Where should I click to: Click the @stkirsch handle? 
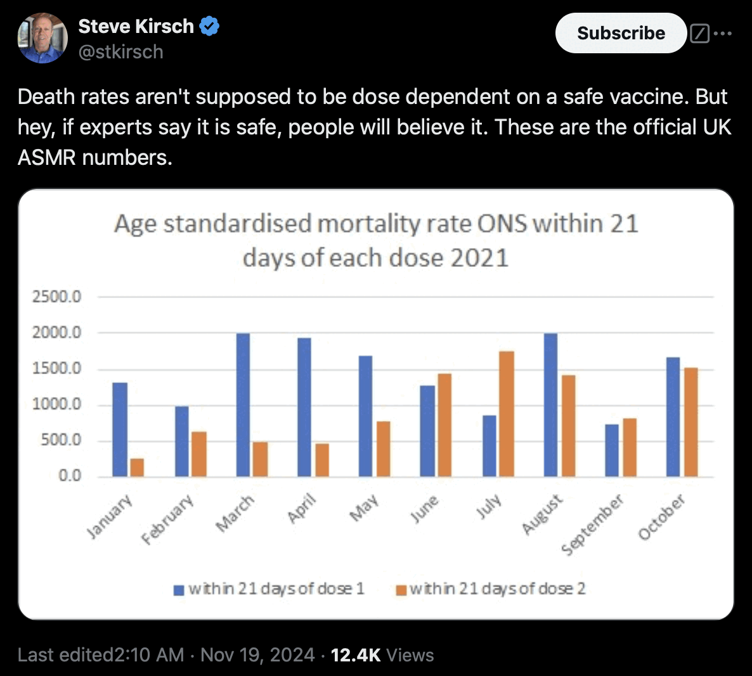tap(120, 52)
